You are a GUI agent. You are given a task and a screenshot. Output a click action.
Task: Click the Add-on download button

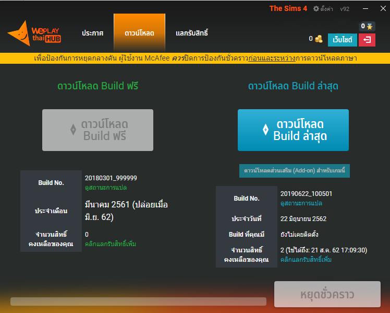point(295,171)
